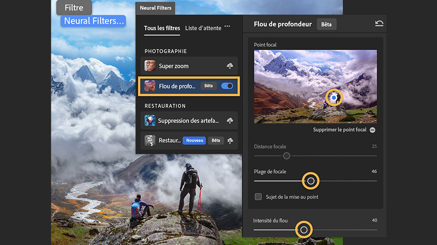
Task: Click the Plage de focale slider handle
Action: point(311,181)
